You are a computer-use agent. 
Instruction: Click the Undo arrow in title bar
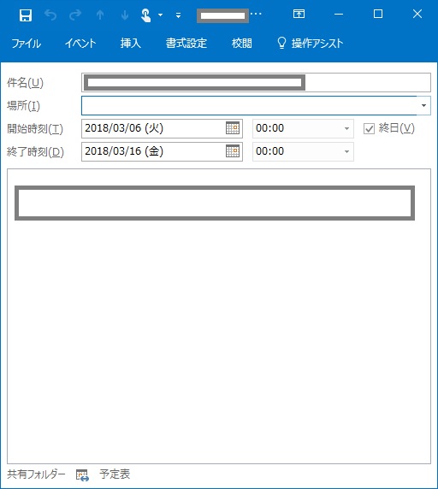(x=50, y=15)
